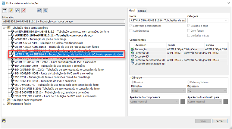Click the Salvar button

[203, 121]
